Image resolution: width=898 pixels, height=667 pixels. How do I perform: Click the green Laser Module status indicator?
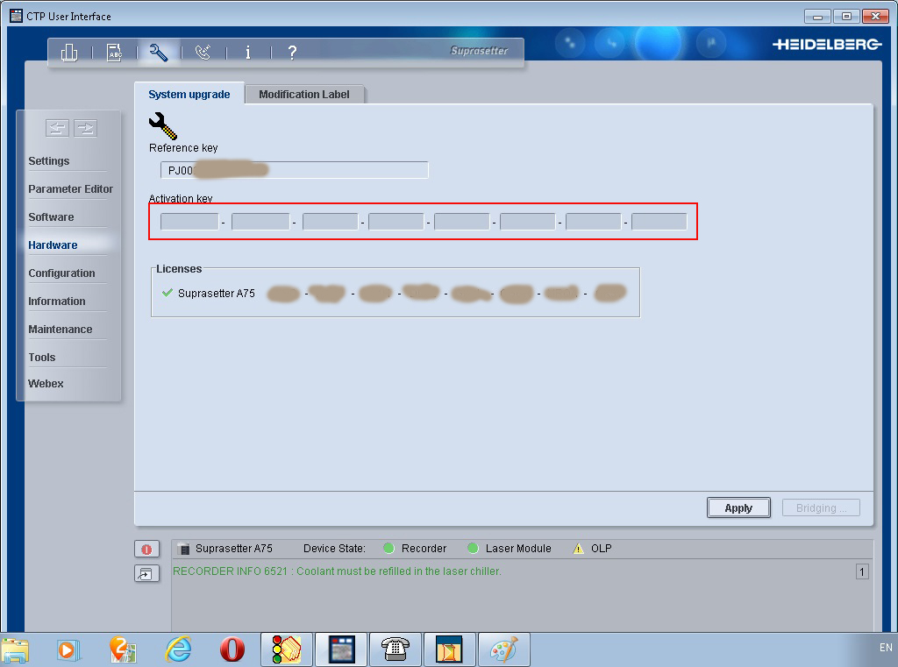coord(473,549)
